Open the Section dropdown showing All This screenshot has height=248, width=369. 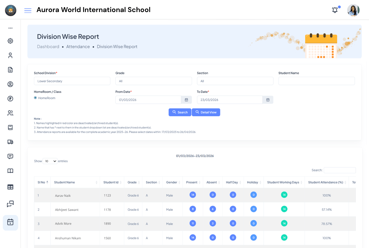[235, 81]
